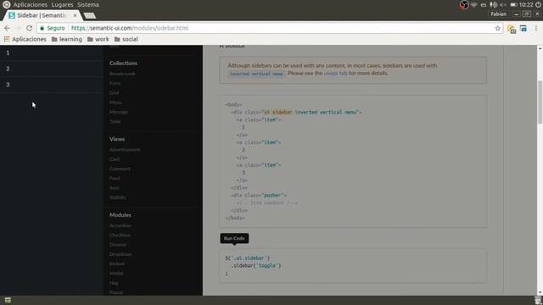Open Item under Views
This screenshot has width=543, height=305.
click(115, 188)
